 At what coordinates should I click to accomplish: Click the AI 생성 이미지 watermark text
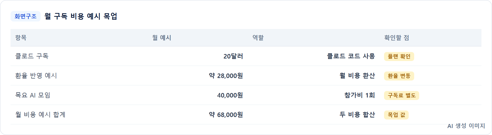click(466, 126)
